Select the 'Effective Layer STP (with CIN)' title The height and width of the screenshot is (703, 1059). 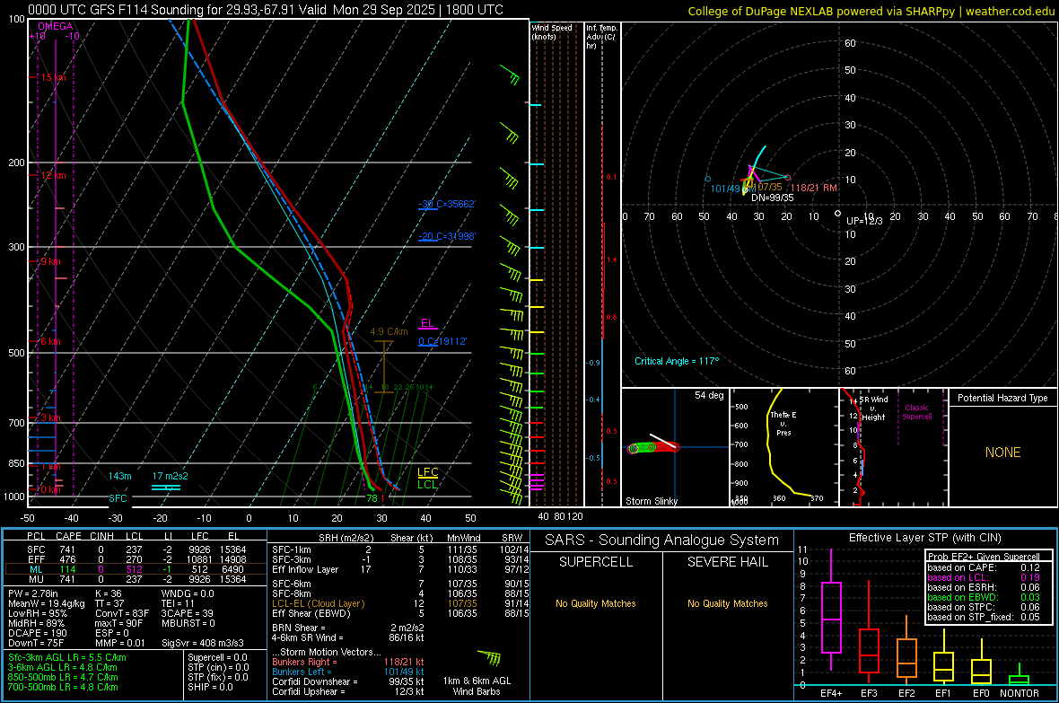[924, 538]
